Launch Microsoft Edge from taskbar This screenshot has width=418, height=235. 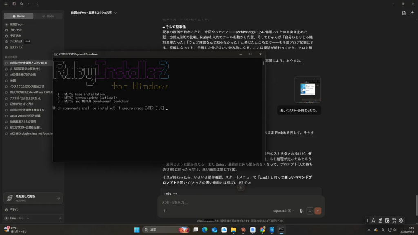point(205,230)
